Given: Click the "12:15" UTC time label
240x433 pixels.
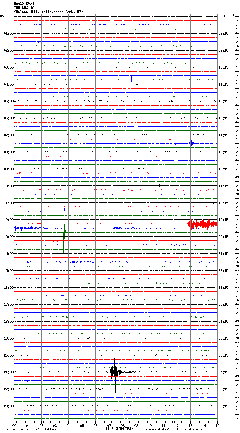Looking at the screenshot, I should pyautogui.click(x=223, y=101).
